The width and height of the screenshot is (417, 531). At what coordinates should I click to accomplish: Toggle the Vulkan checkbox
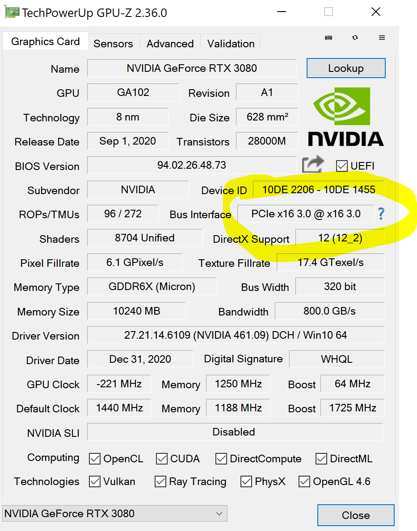[x=95, y=481]
